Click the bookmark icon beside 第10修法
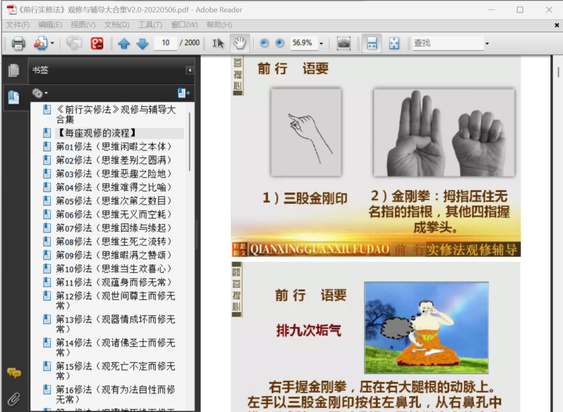The height and width of the screenshot is (412, 563). [x=47, y=268]
